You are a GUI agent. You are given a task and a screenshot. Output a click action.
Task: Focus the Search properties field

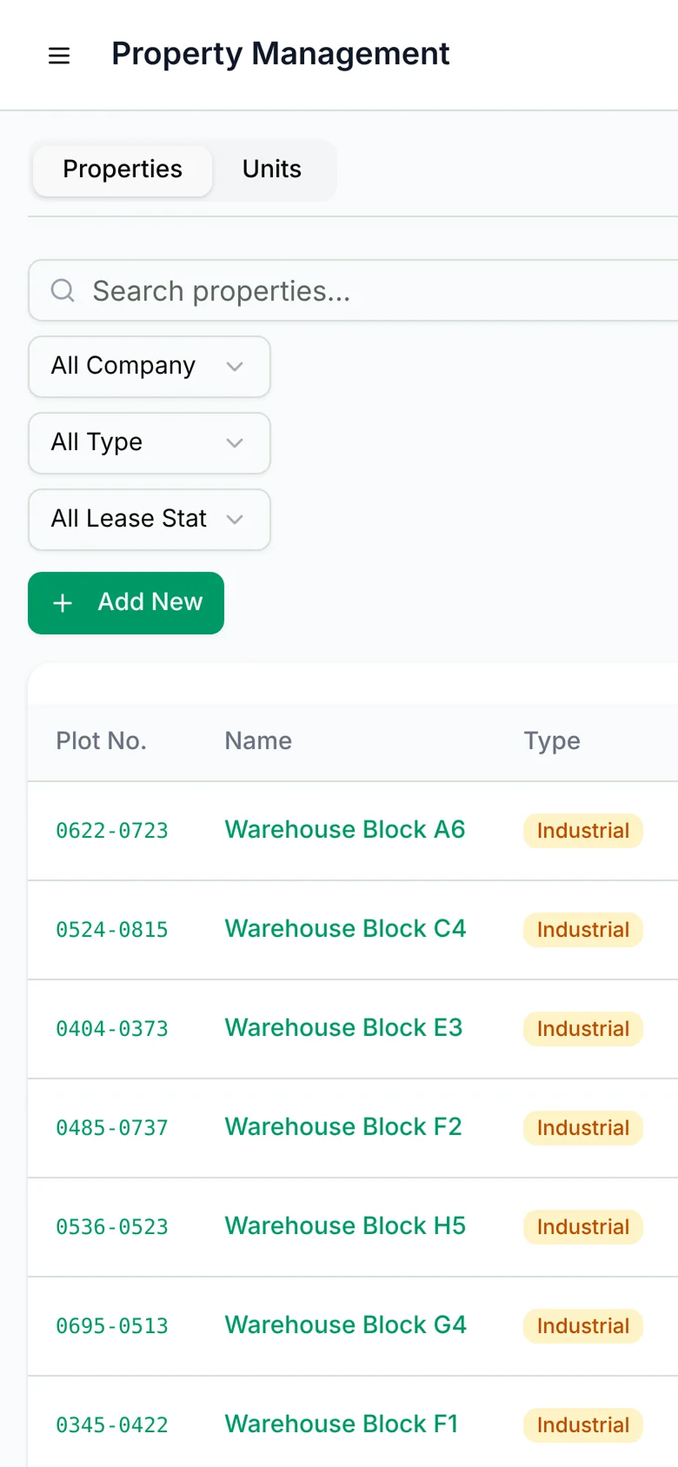tap(355, 290)
